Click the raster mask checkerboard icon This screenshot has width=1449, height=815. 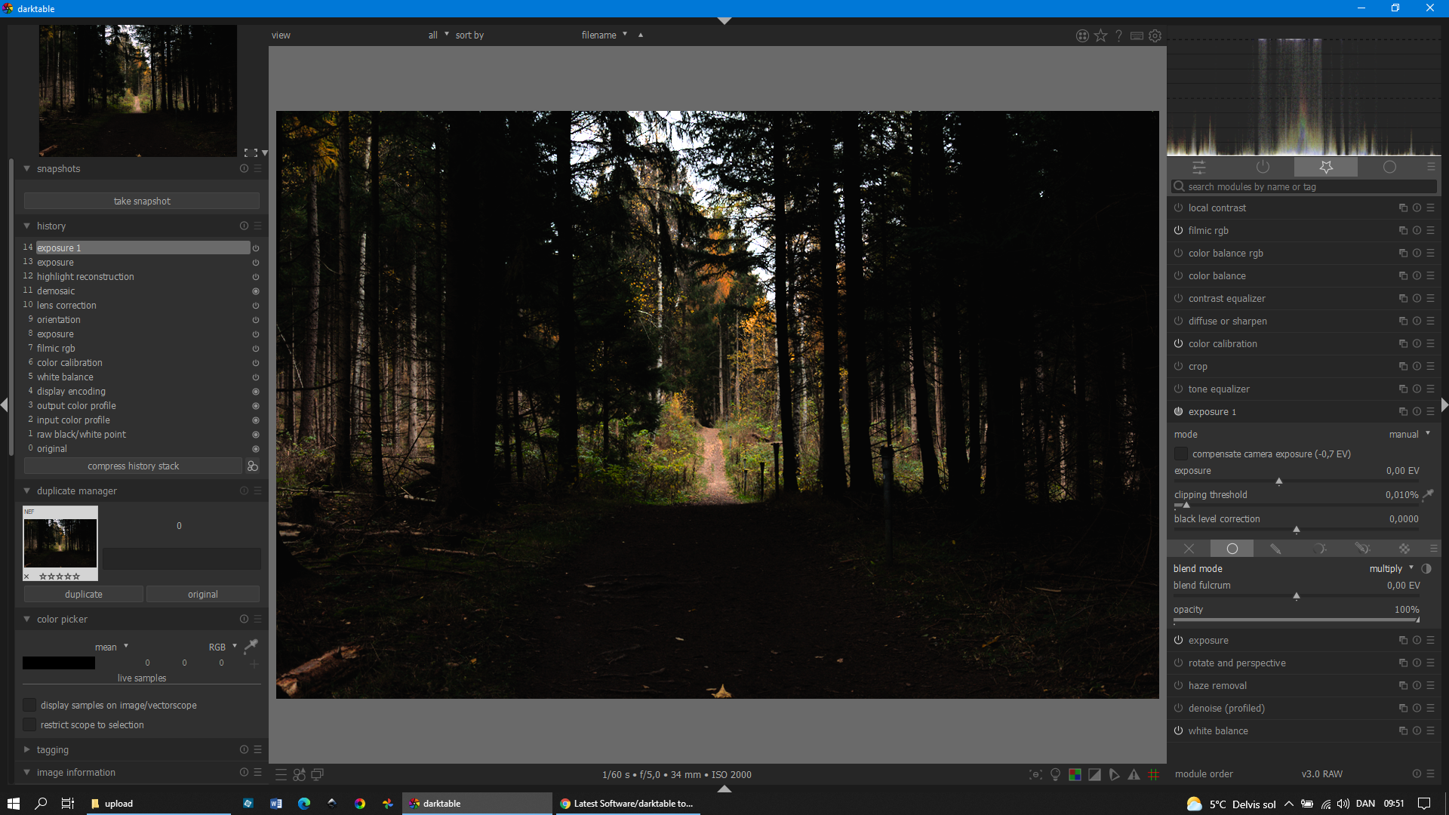(x=1404, y=549)
